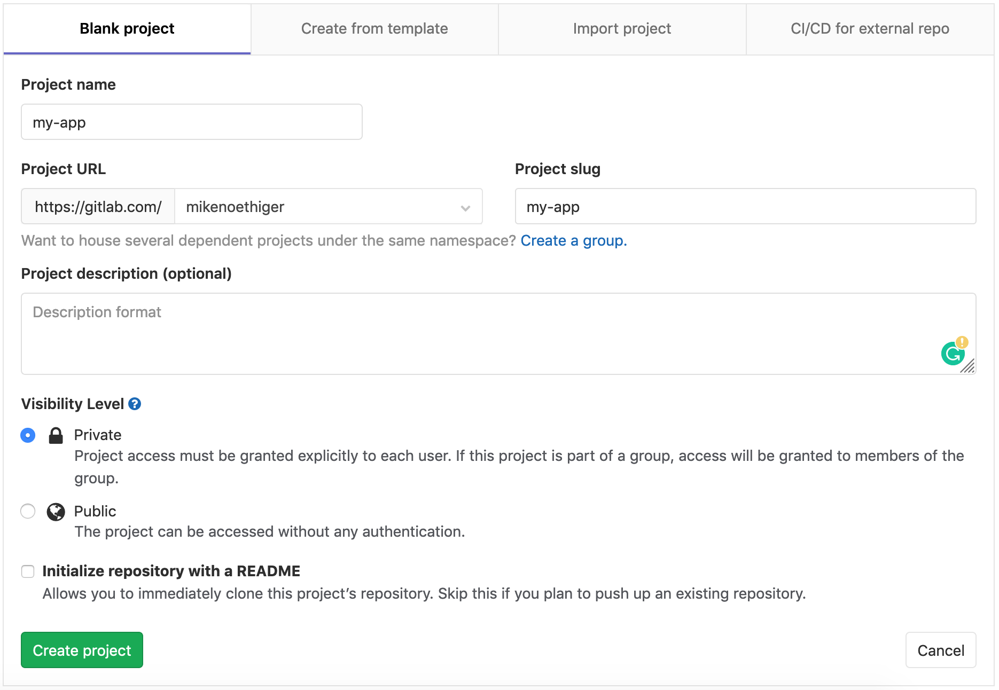Open the project namespace dropdown
The height and width of the screenshot is (690, 999).
[328, 207]
